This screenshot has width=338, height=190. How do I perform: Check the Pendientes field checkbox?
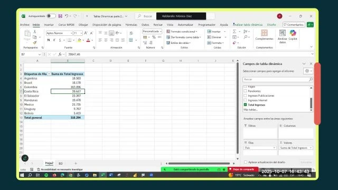pyautogui.click(x=245, y=91)
